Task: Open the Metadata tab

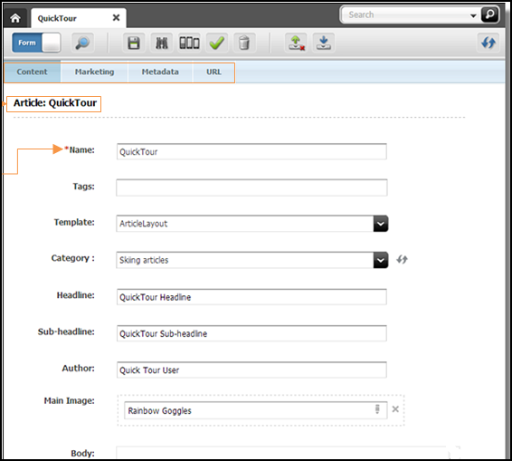Action: coord(160,72)
